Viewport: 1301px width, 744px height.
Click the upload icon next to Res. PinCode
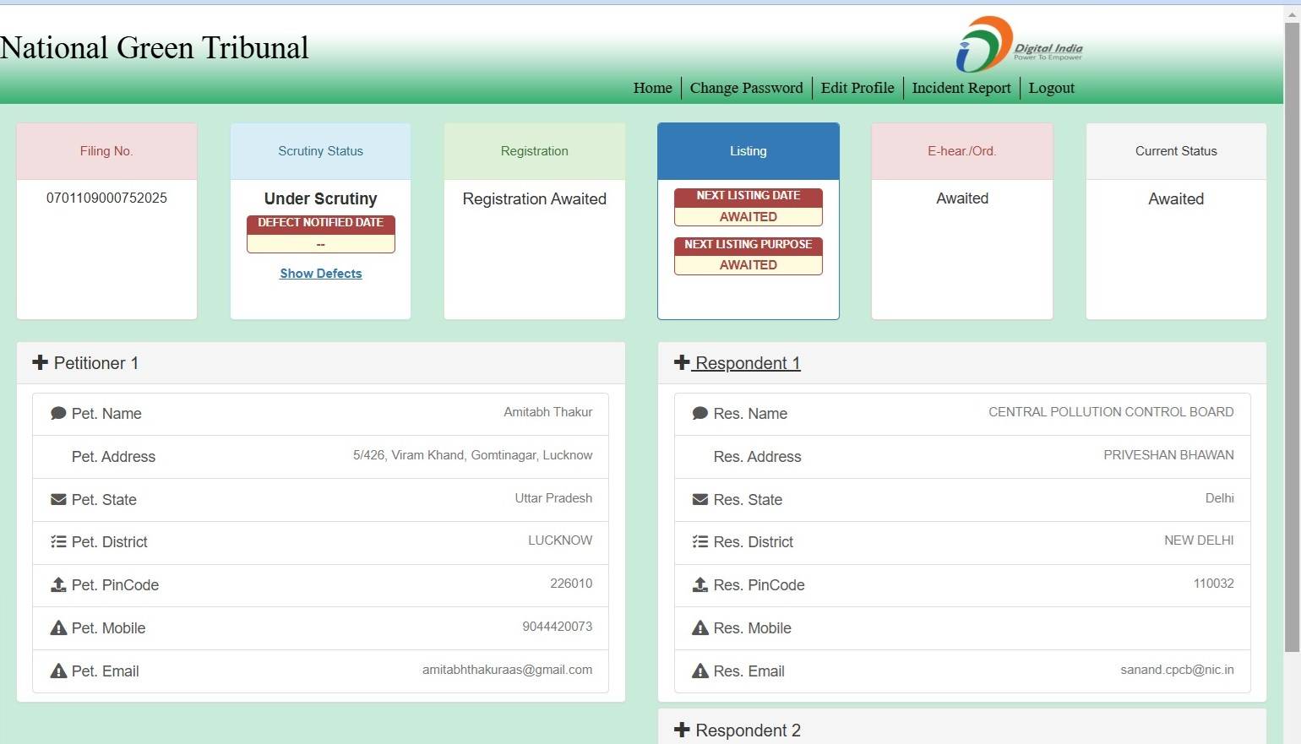click(x=700, y=584)
